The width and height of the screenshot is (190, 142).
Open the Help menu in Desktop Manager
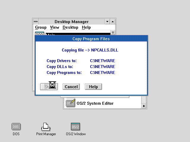[x=86, y=28]
